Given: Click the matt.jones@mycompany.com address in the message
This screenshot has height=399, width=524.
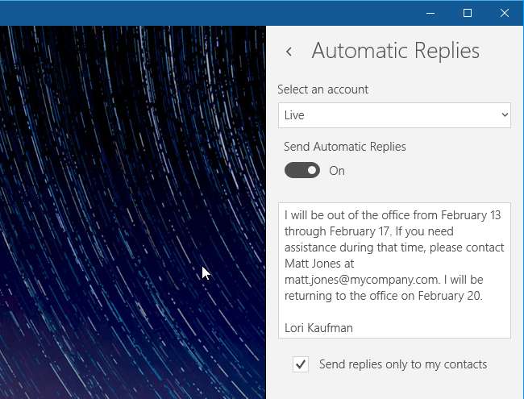Looking at the screenshot, I should pos(361,280).
